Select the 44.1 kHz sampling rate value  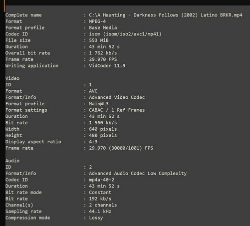pyautogui.click(x=100, y=212)
